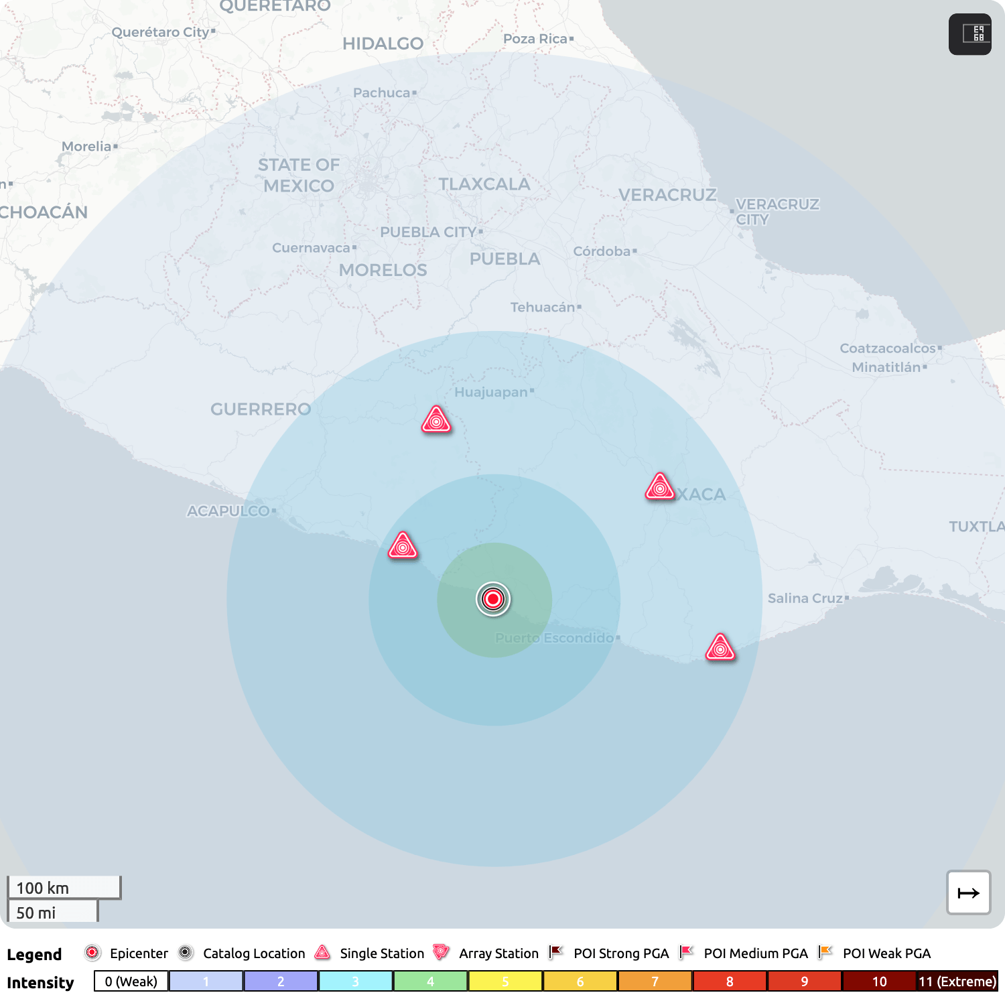Click the POI Medium PGA flag icon
1005x1005 pixels.
coord(686,953)
